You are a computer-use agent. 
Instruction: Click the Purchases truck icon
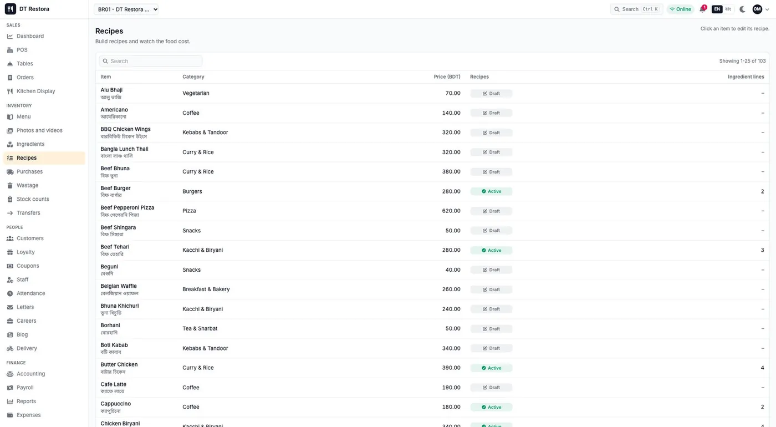pyautogui.click(x=10, y=172)
